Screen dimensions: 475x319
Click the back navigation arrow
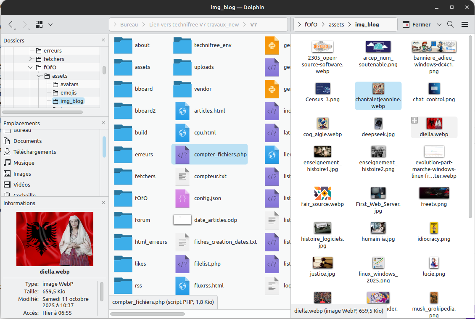coord(11,24)
